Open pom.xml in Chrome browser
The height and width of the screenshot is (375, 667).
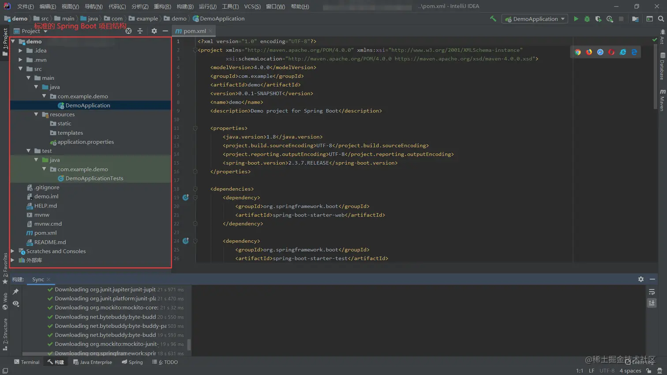[578, 52]
